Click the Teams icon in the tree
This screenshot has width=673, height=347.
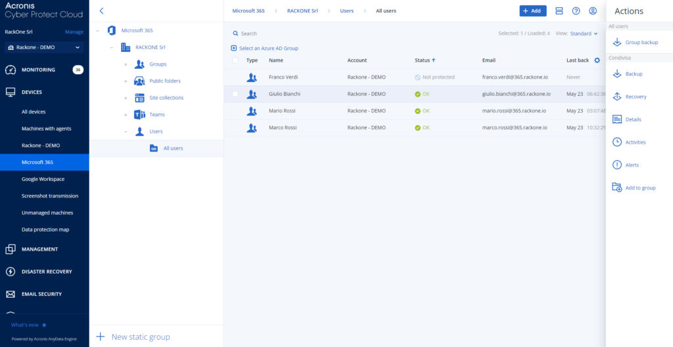(x=139, y=115)
